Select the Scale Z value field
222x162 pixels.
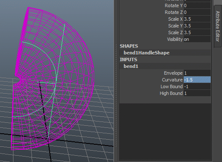point(197,32)
